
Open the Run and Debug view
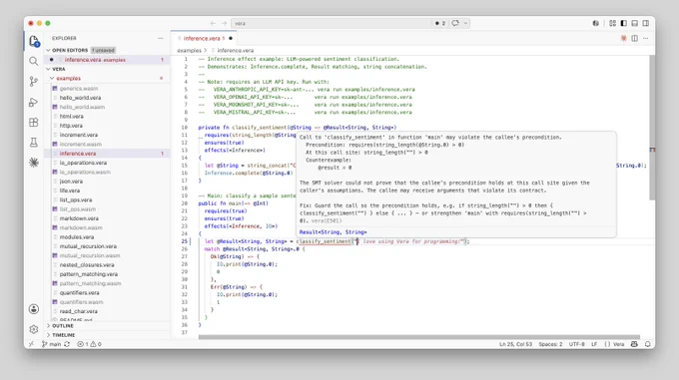pos(34,102)
